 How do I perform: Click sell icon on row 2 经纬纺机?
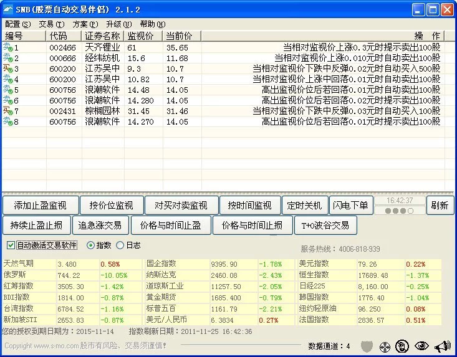[x=8, y=58]
